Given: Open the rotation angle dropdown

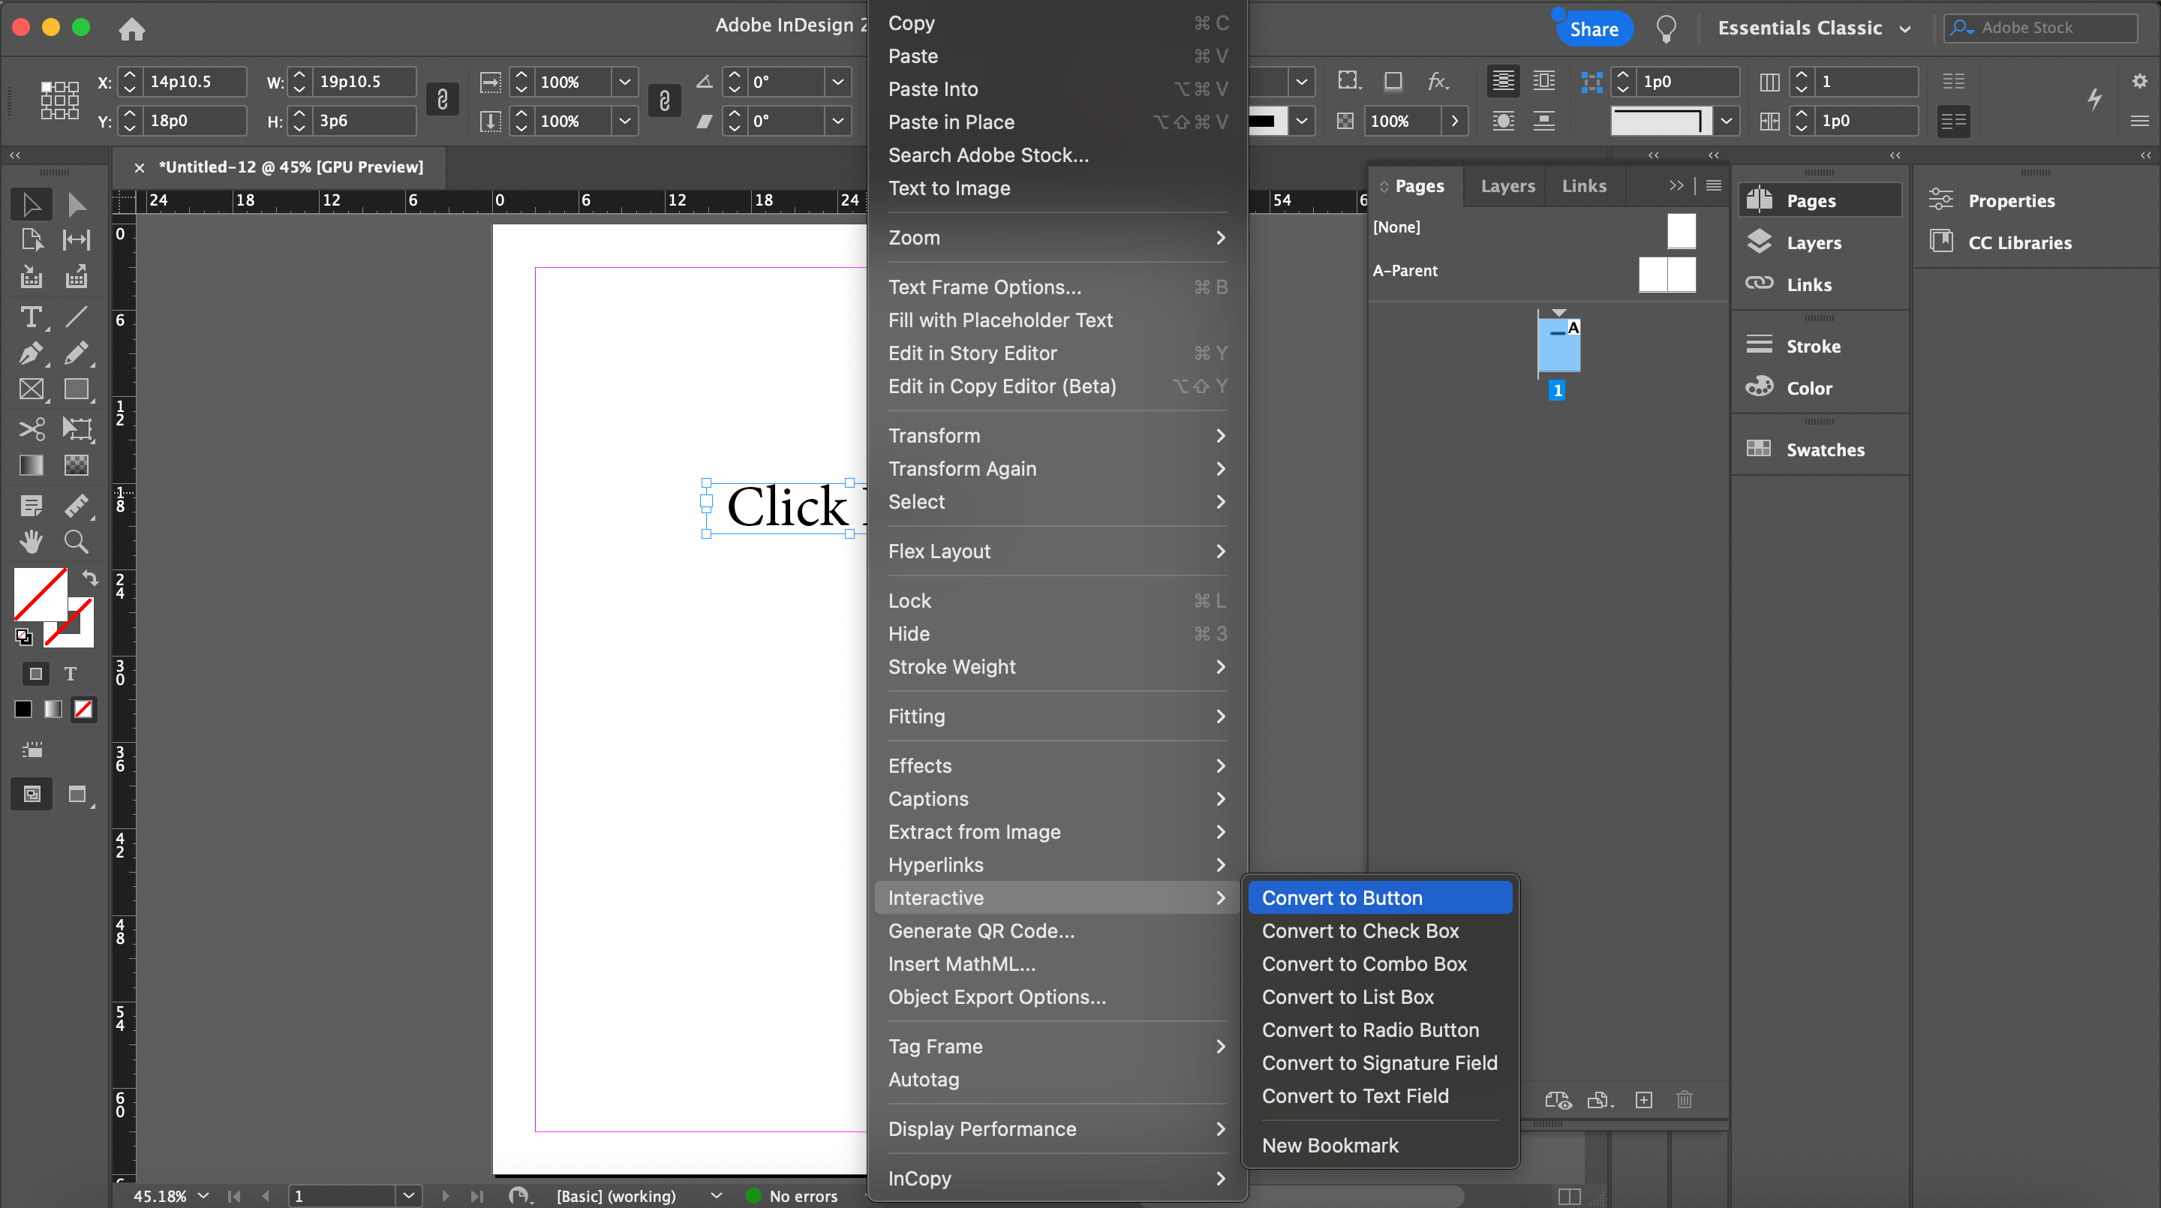Looking at the screenshot, I should pos(837,81).
